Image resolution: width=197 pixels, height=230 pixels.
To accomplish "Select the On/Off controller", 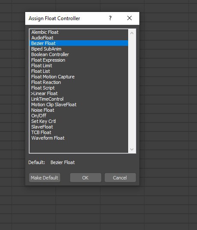I will [x=79, y=116].
